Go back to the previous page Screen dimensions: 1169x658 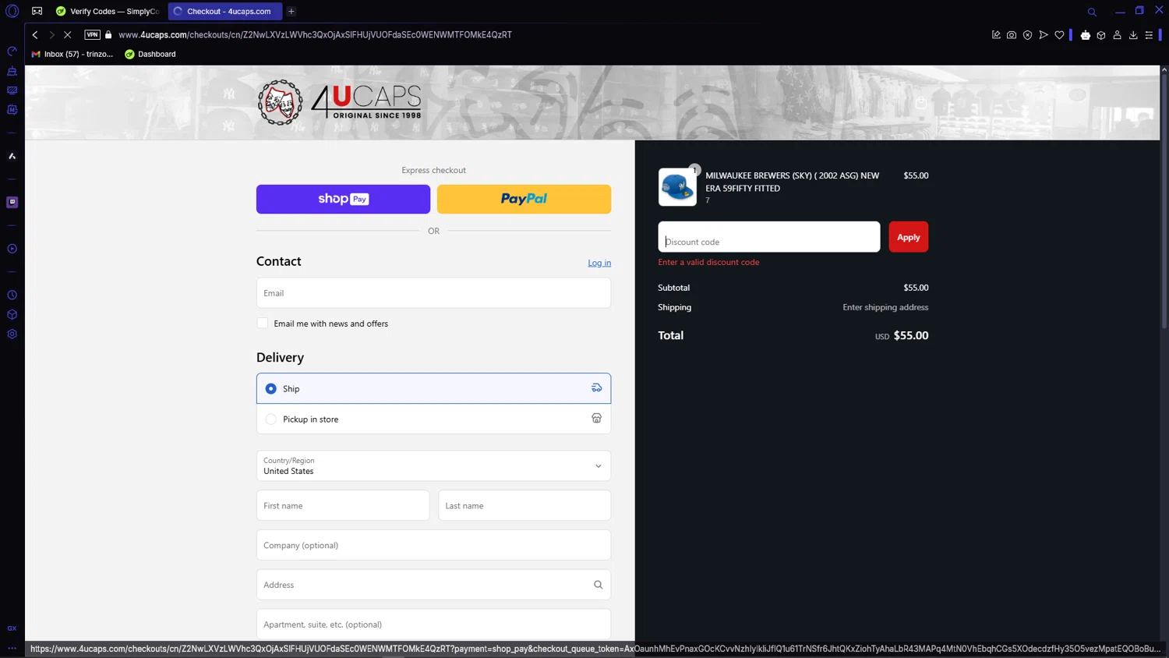click(35, 35)
